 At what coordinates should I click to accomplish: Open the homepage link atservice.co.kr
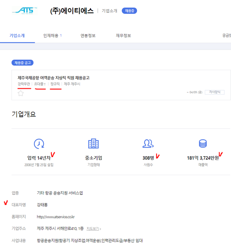[55, 217]
